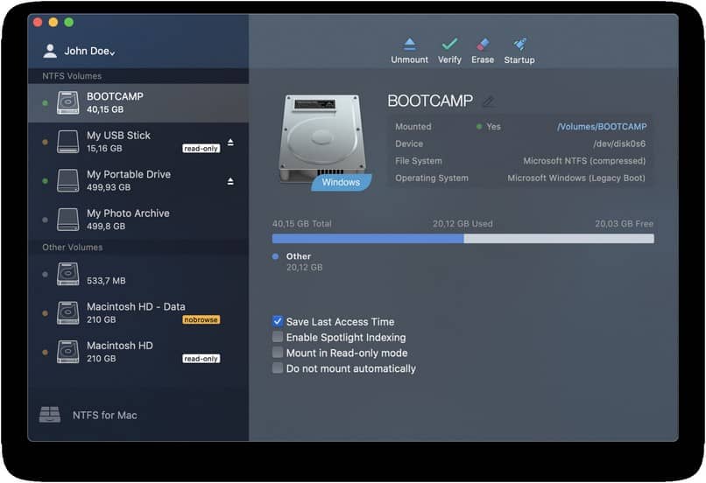The image size is (706, 483).
Task: Select My USB Stick volume name
Action: pos(118,136)
